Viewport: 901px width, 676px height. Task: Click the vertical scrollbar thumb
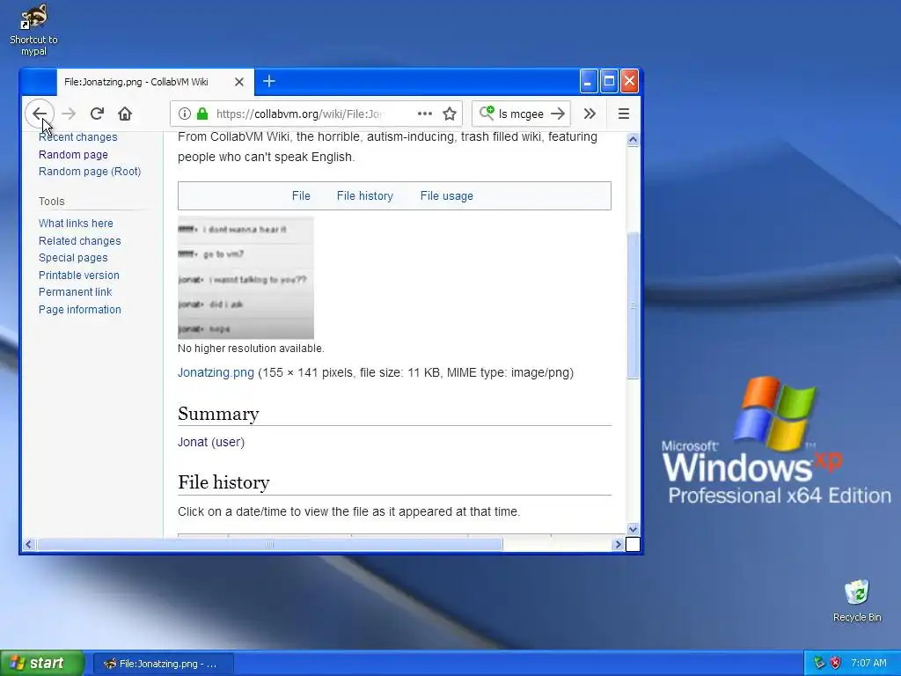[633, 305]
